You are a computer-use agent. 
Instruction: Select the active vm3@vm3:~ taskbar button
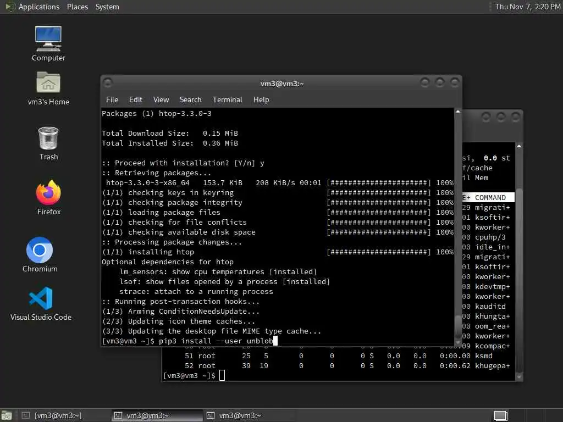click(157, 415)
